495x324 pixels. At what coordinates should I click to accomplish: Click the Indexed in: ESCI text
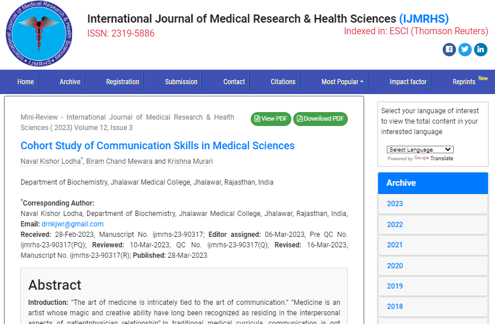pos(416,31)
